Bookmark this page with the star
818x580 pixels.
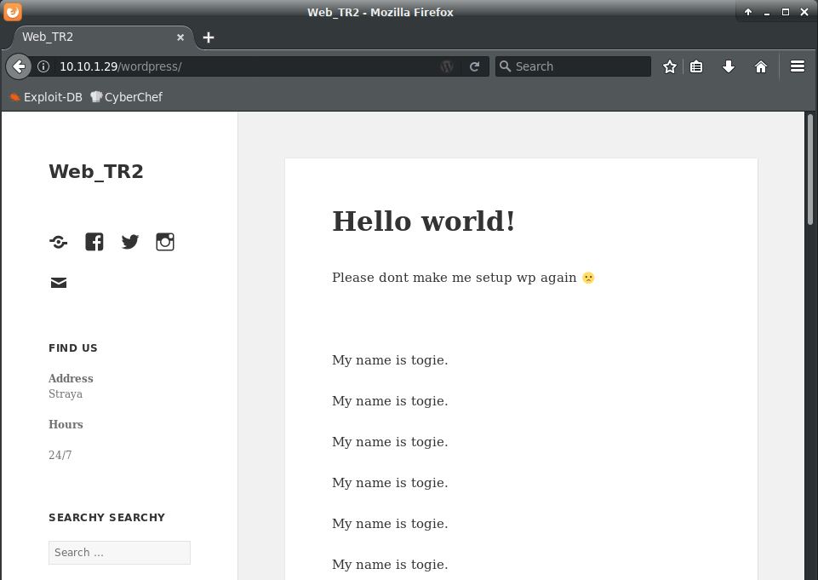669,66
